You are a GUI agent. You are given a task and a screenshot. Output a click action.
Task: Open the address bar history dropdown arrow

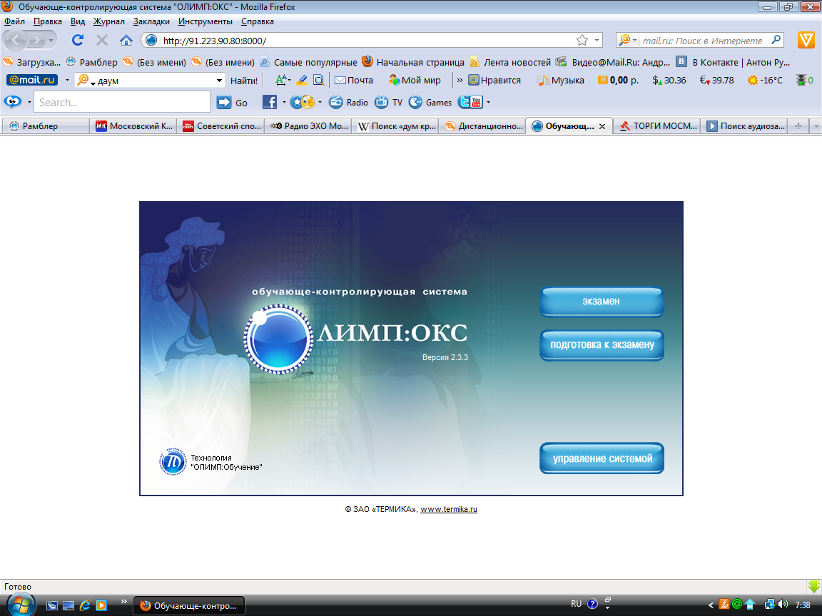click(597, 41)
